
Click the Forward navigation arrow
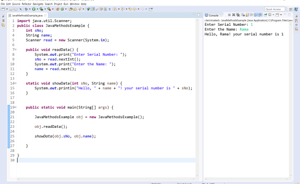coord(142,9)
